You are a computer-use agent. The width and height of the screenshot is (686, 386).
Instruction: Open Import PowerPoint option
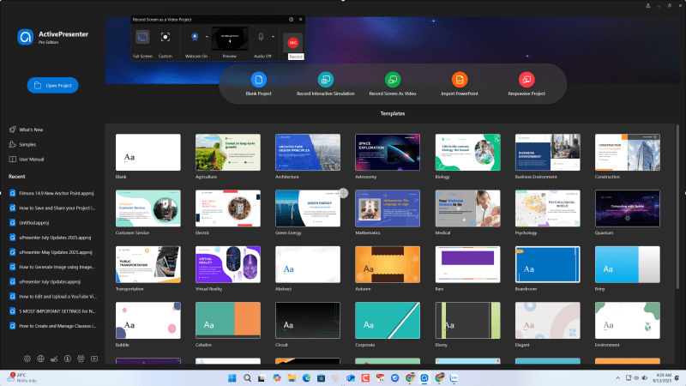pyautogui.click(x=460, y=80)
